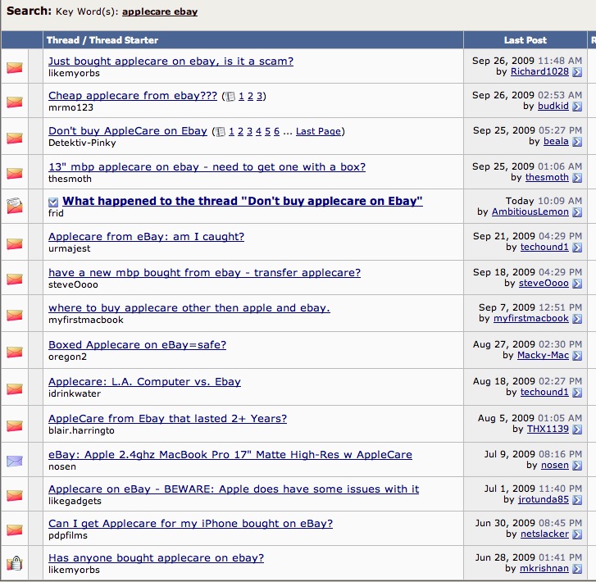The width and height of the screenshot is (596, 582).
Task: Click envelope icon for 'Just bought applecare' thread
Action: point(15,68)
